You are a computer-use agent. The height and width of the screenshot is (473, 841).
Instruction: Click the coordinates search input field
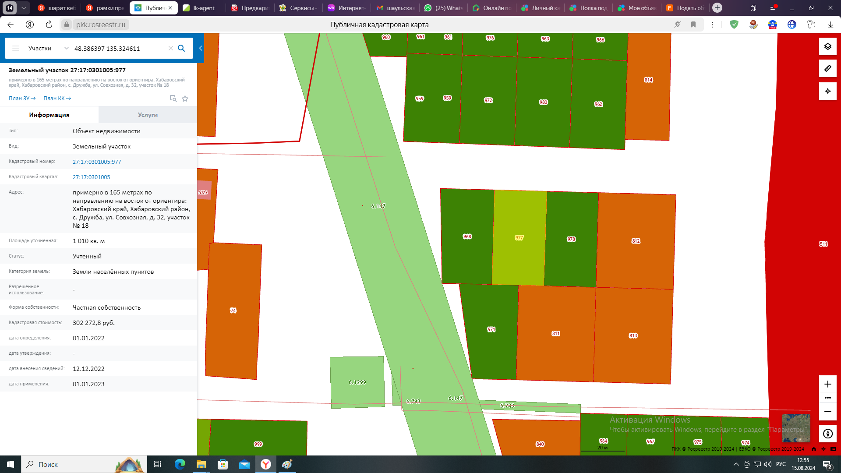pyautogui.click(x=118, y=48)
